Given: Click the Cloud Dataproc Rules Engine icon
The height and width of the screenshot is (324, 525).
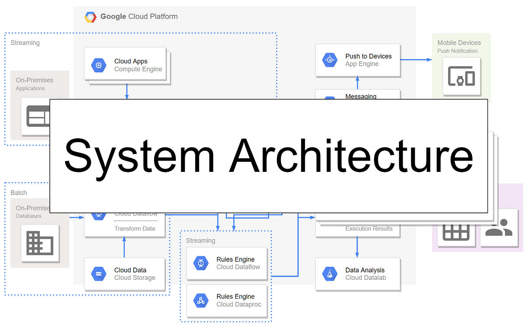Looking at the screenshot, I should point(201,300).
